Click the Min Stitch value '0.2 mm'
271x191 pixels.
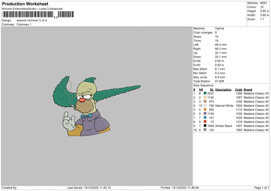220,73
